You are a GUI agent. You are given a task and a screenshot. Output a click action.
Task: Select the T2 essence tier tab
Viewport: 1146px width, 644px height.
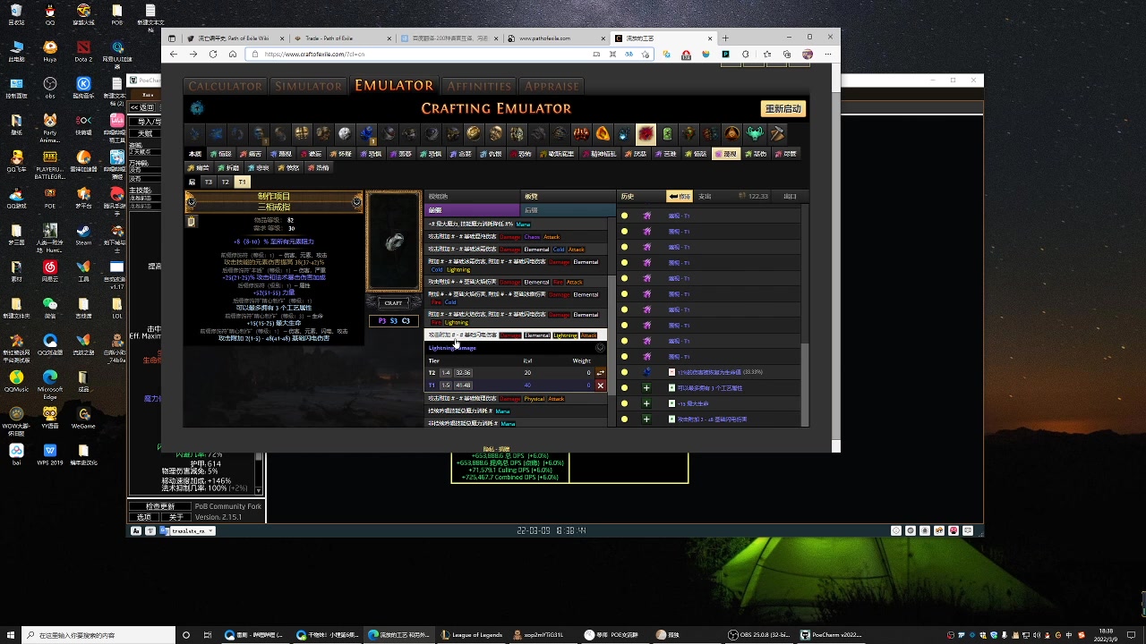pos(226,182)
